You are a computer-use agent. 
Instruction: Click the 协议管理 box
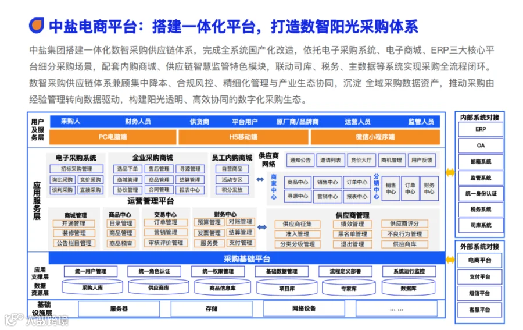coord(128,190)
